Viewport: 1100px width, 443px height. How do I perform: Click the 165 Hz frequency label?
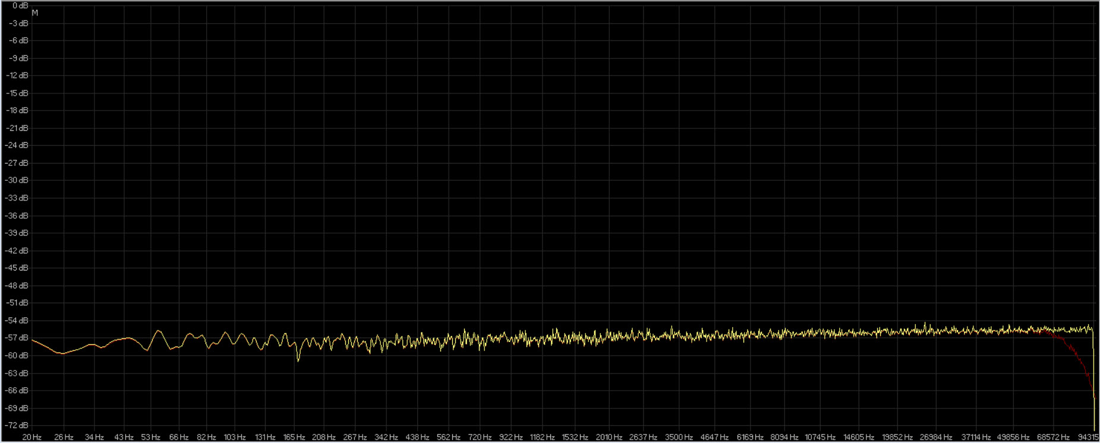pos(294,438)
